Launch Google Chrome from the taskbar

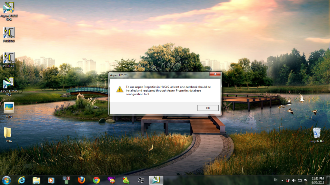[96, 180]
